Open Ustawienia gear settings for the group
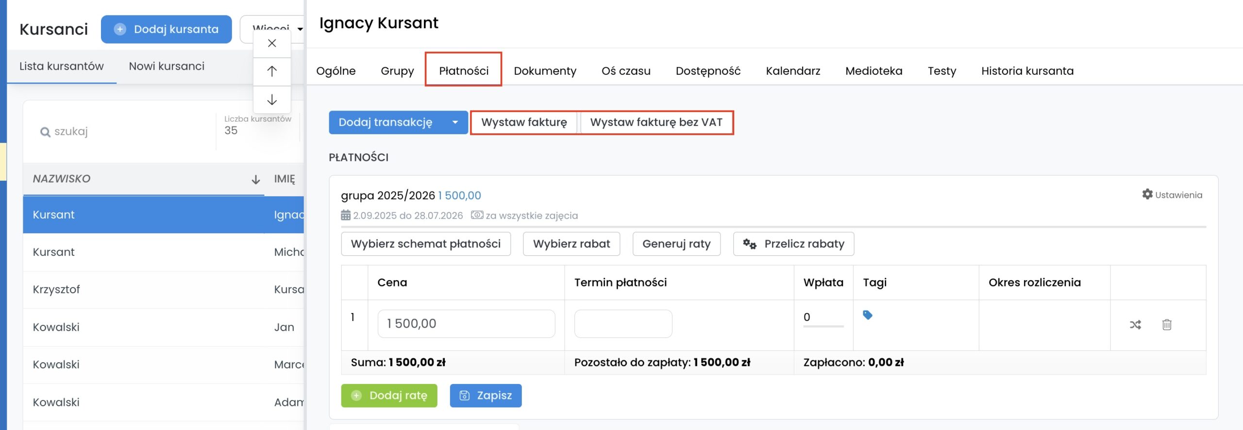 1172,195
